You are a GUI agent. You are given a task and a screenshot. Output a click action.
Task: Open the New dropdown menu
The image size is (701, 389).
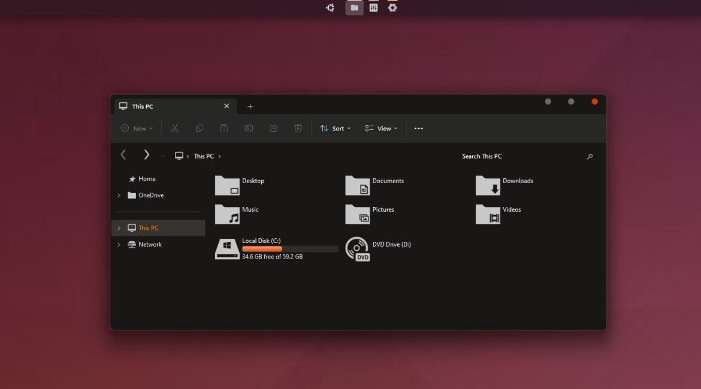point(137,129)
